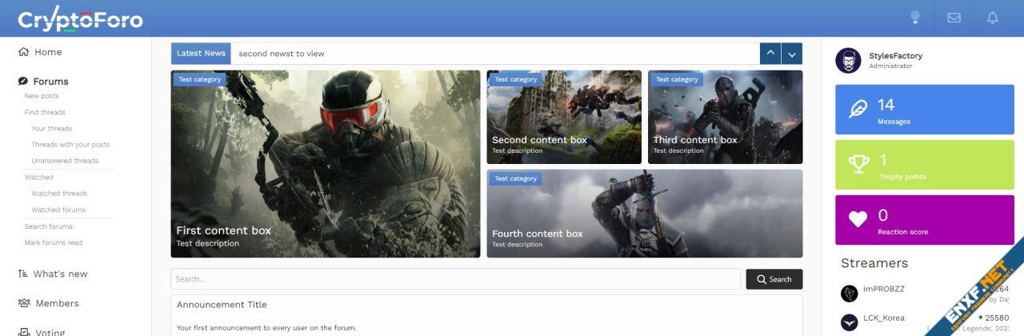Click the LCK_Korea streamer avatar
This screenshot has width=1024, height=336.
(x=850, y=322)
